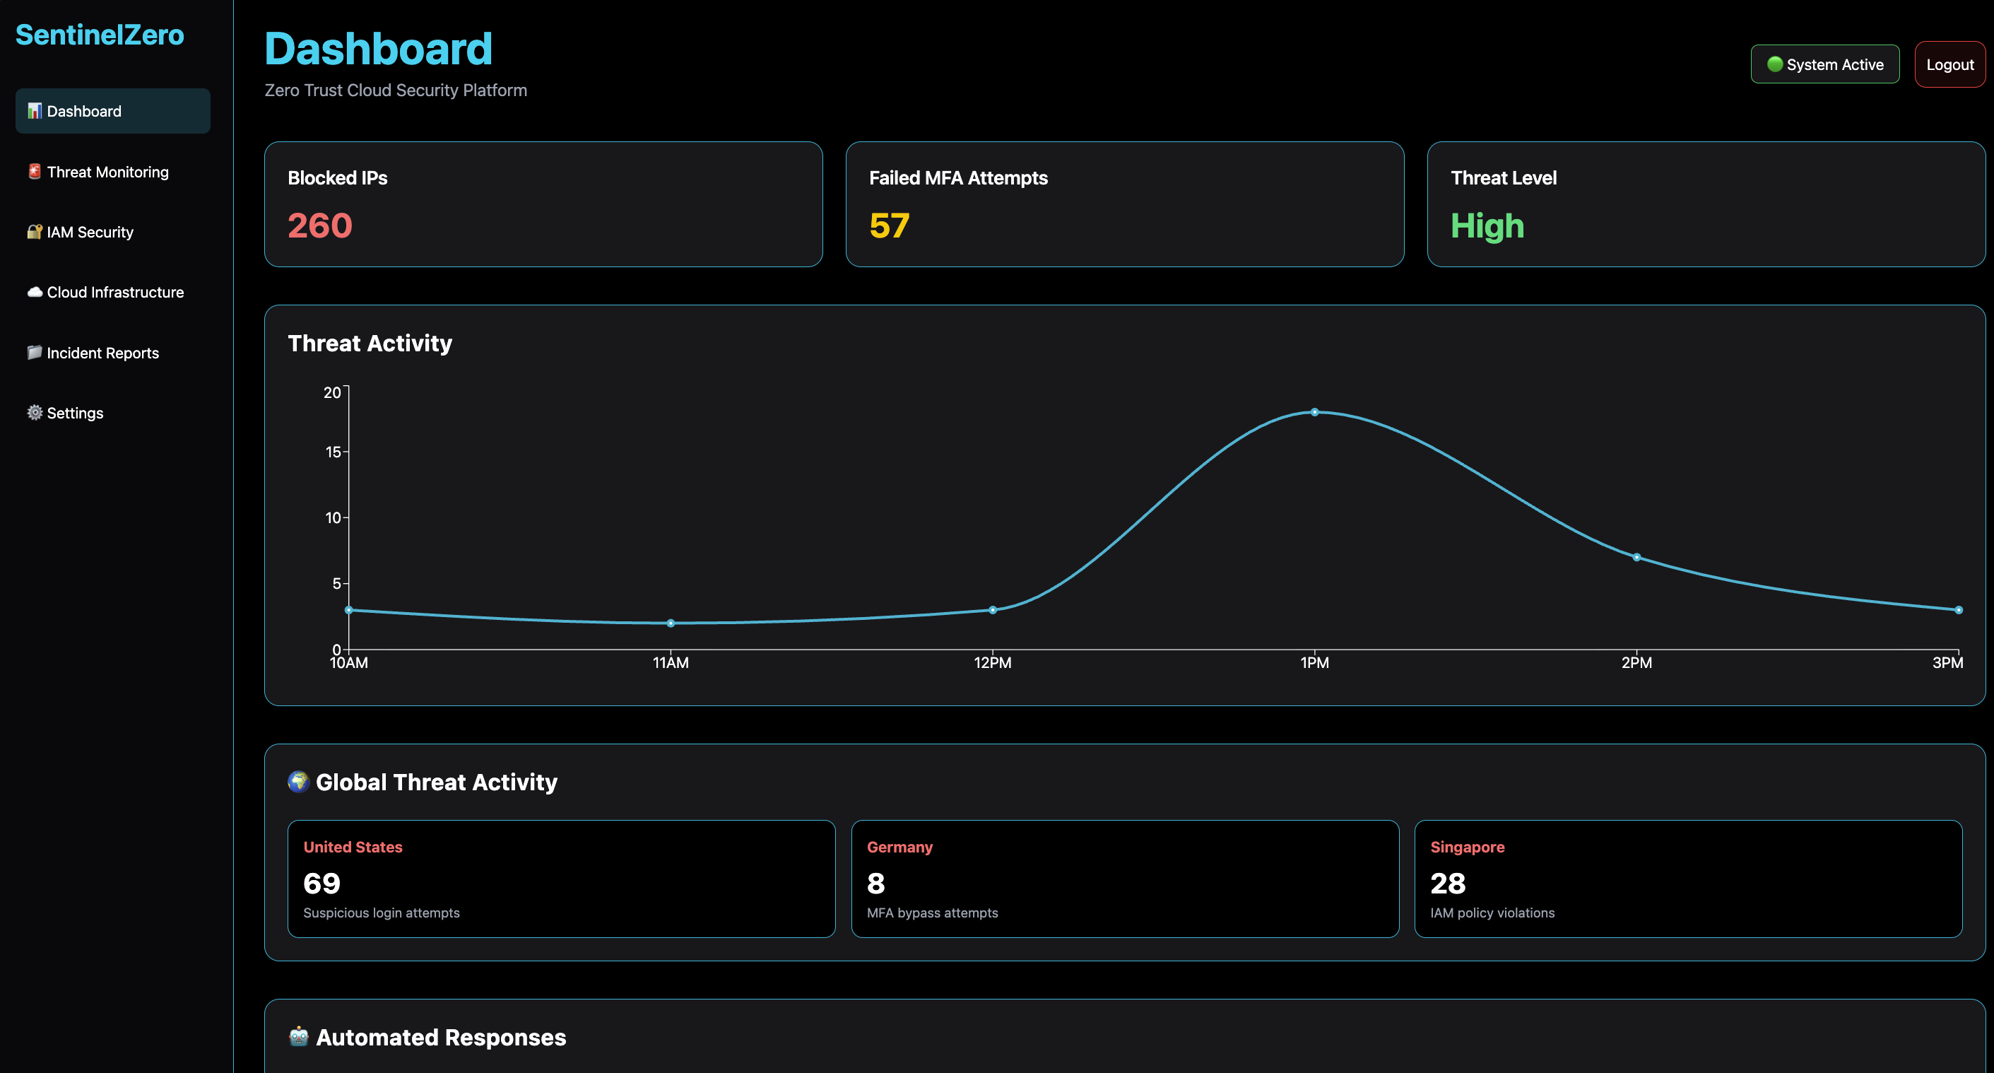Click the SentinelZero logo text
Screen dimensions: 1994x1073
coord(100,35)
